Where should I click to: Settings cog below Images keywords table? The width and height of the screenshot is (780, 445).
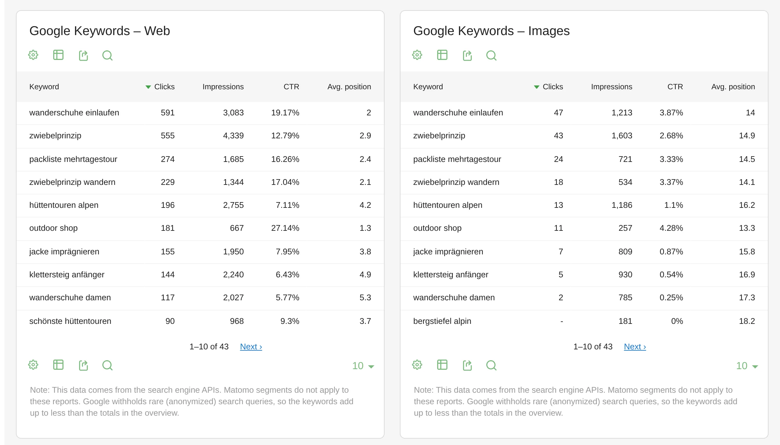coord(417,365)
